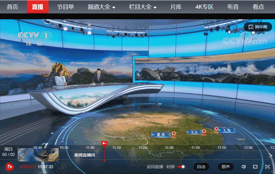Click the red play button
Viewport: 275px width, 174px height.
10,167
